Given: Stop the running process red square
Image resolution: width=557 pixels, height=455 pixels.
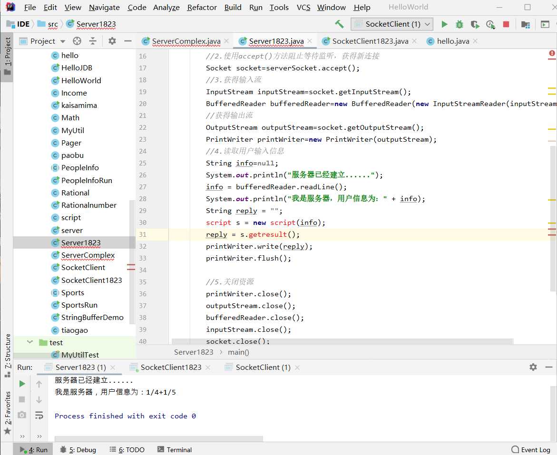Looking at the screenshot, I should click(506, 24).
